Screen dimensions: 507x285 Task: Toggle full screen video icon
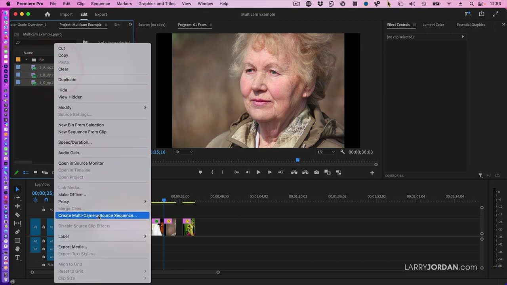point(496,14)
